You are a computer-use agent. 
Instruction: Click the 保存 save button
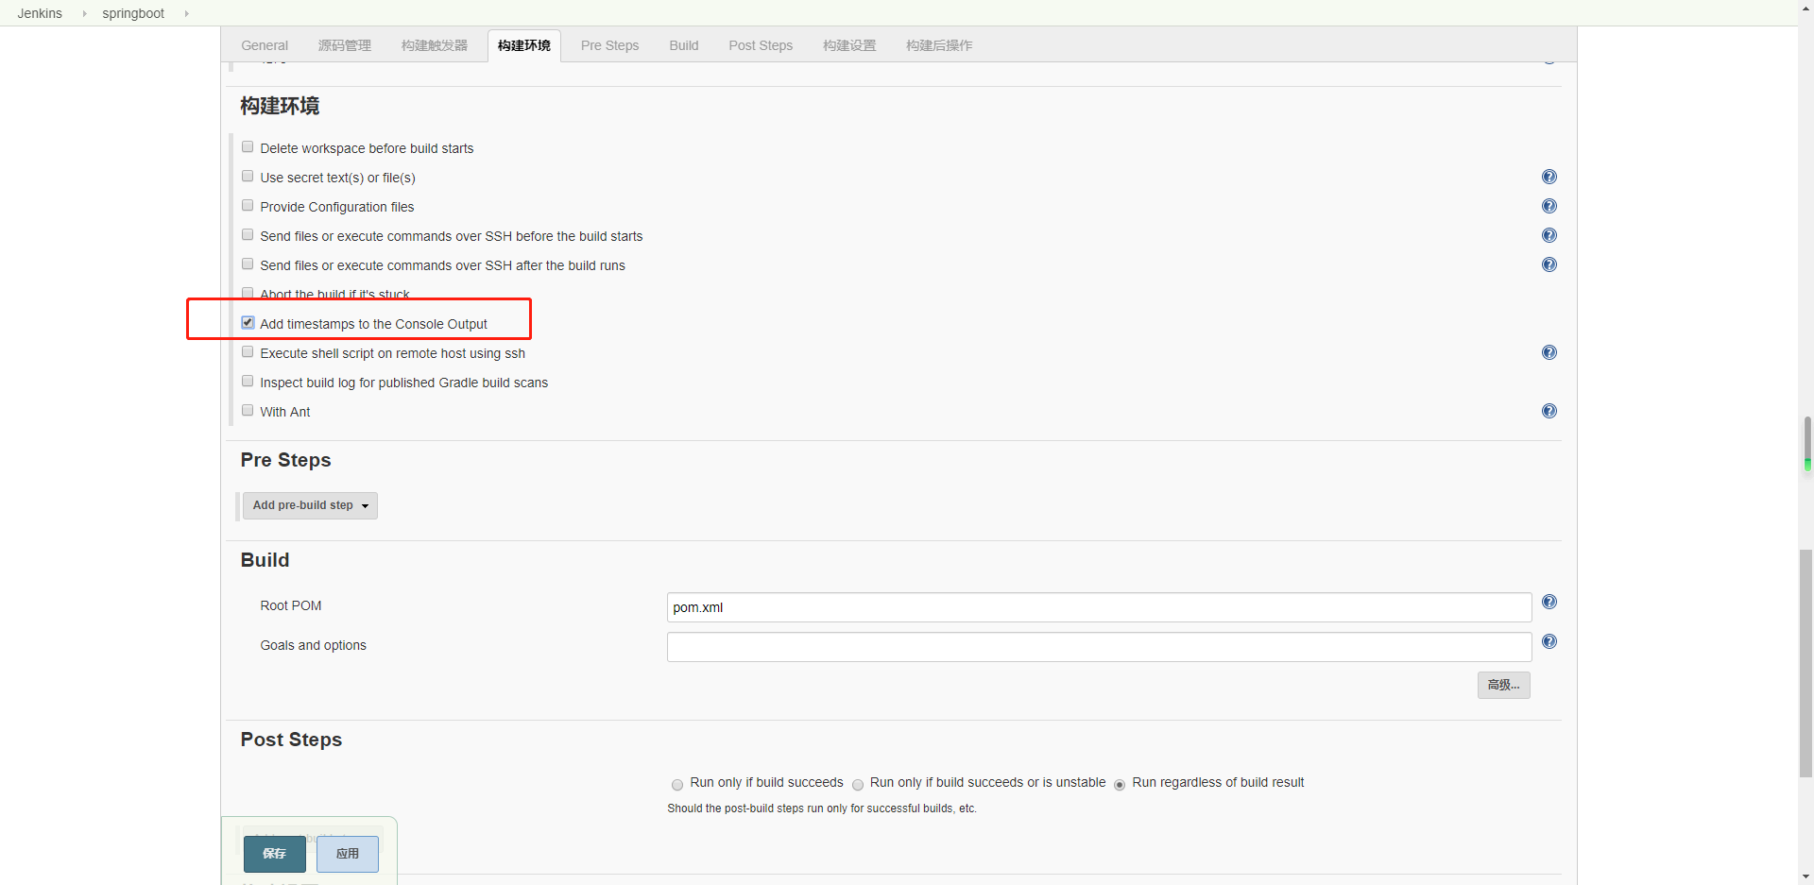(x=275, y=854)
